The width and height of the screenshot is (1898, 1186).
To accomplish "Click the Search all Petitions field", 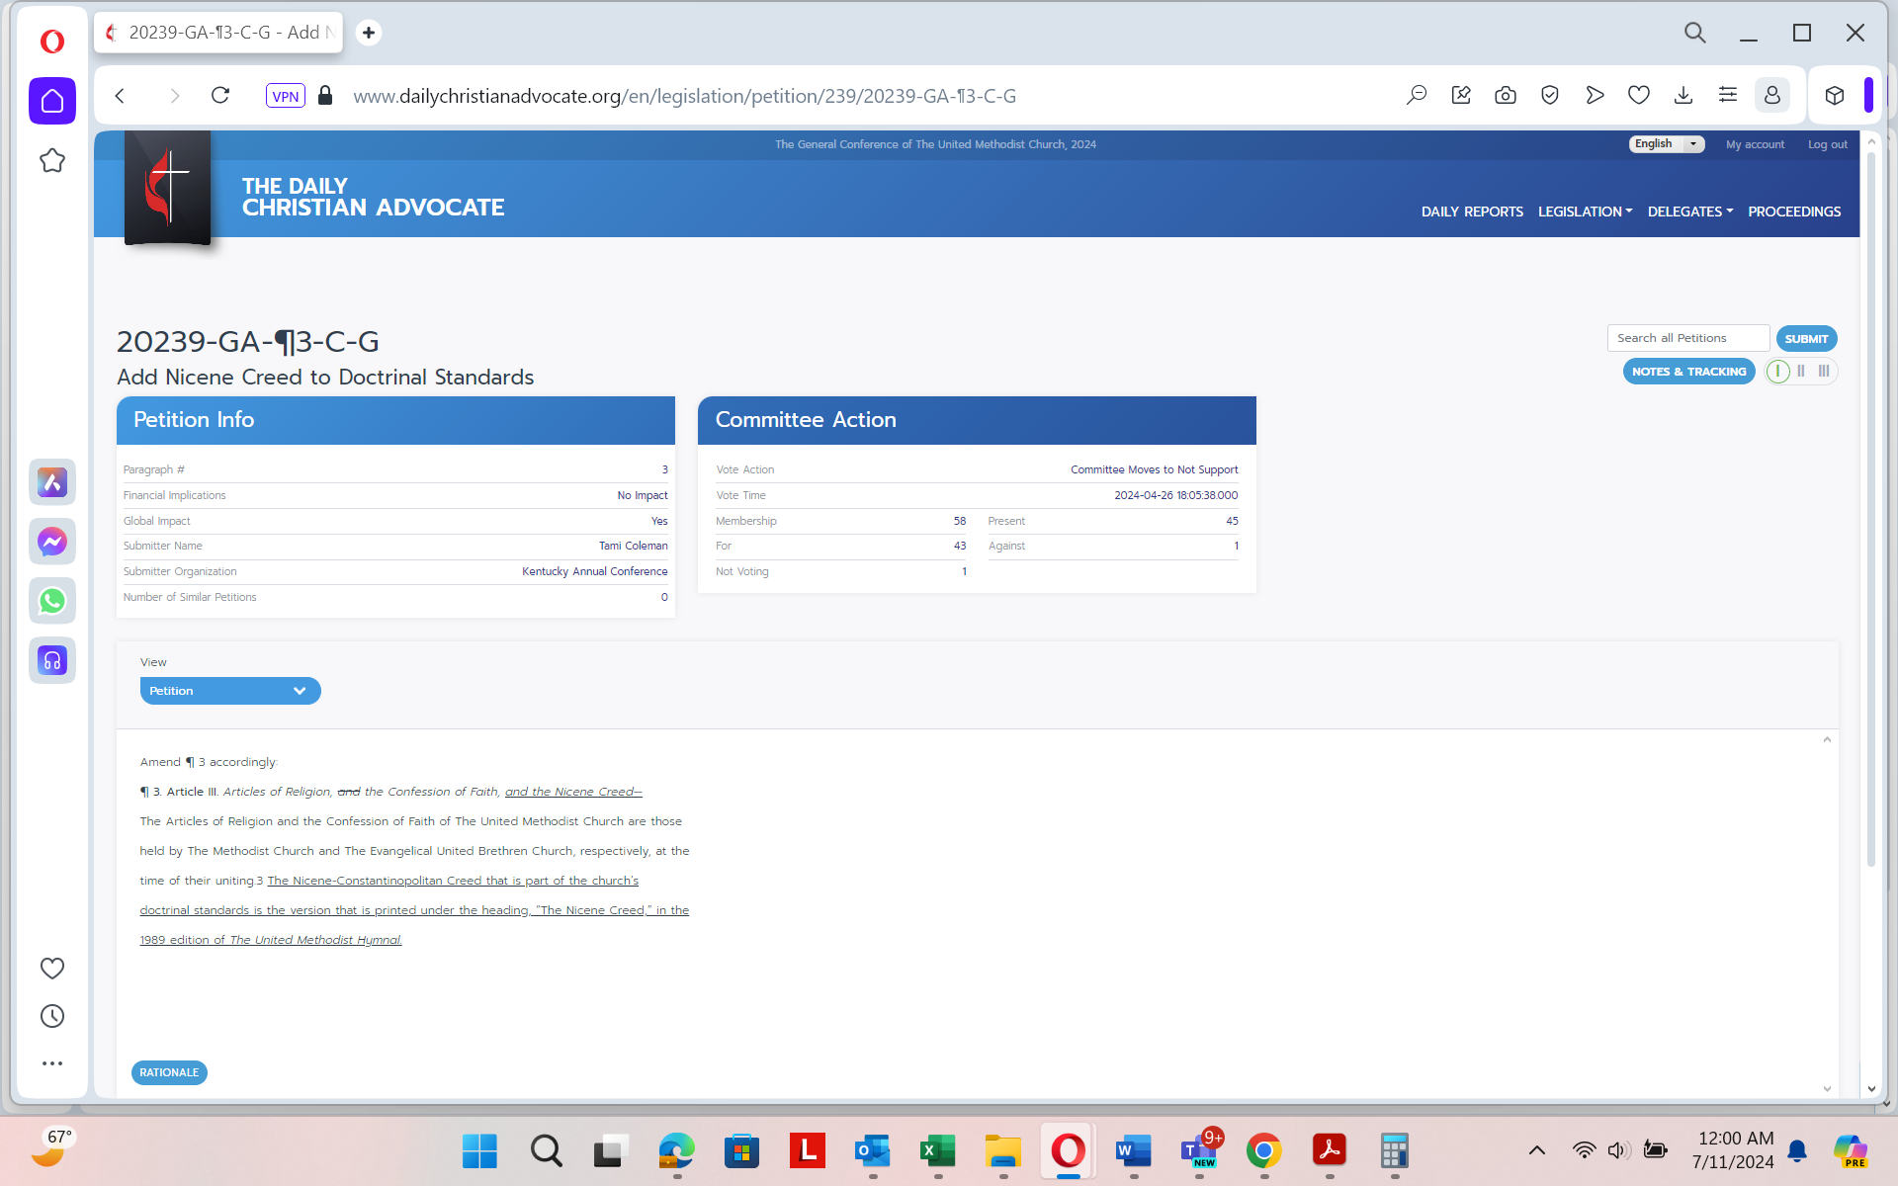I will coord(1687,338).
